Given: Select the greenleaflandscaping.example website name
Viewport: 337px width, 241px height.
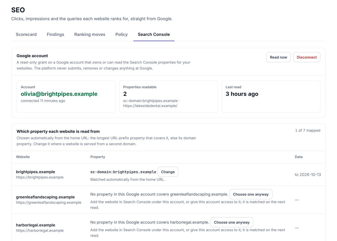Looking at the screenshot, I should pyautogui.click(x=45, y=197).
